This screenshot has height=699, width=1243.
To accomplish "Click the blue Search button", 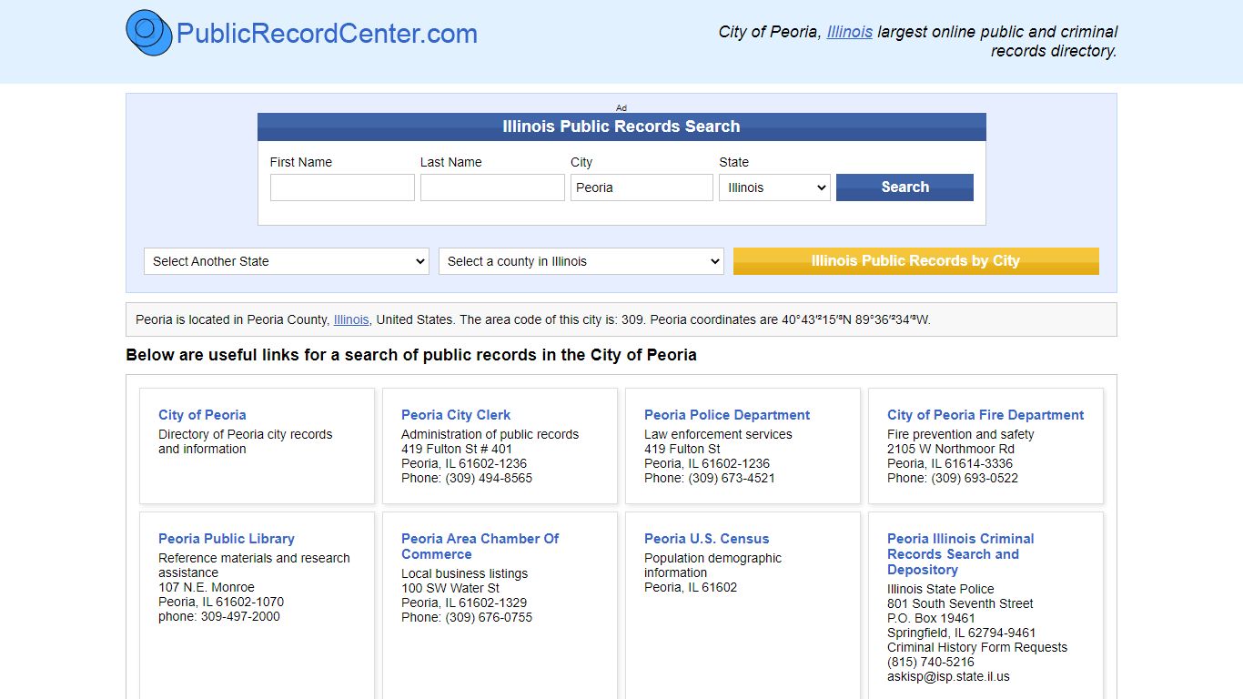I will pyautogui.click(x=904, y=187).
